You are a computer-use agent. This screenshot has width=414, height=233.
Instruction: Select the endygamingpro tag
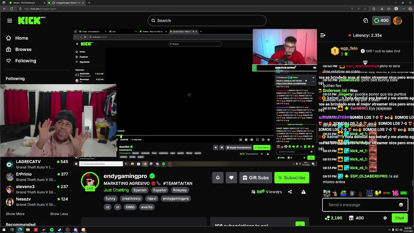click(x=176, y=198)
